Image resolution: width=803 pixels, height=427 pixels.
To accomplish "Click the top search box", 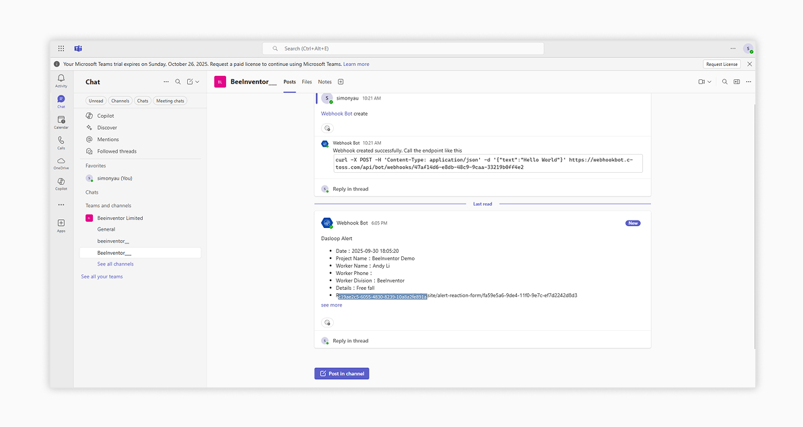I will point(403,48).
